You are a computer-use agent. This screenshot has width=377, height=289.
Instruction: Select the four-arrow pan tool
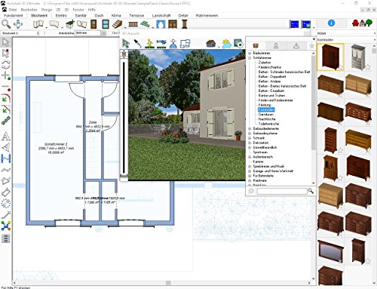coord(18,24)
